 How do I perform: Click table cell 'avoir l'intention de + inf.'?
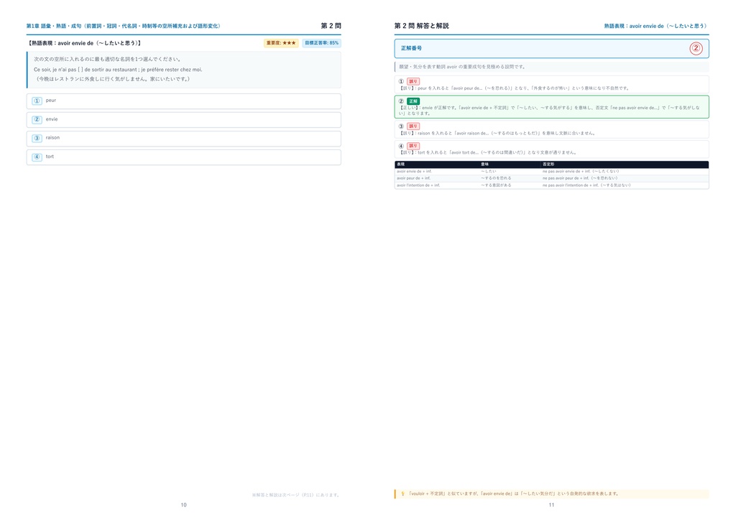tap(418, 185)
